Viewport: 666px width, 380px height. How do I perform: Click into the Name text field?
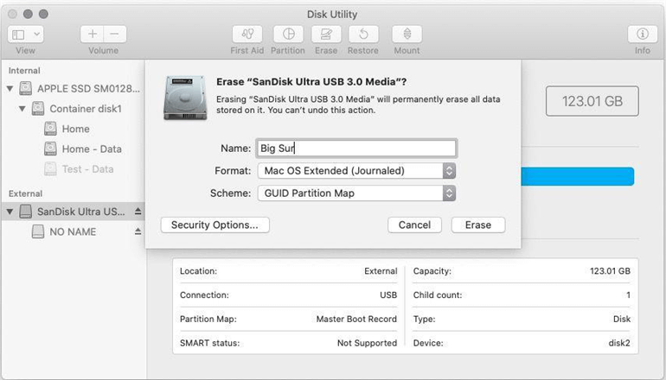click(x=356, y=149)
